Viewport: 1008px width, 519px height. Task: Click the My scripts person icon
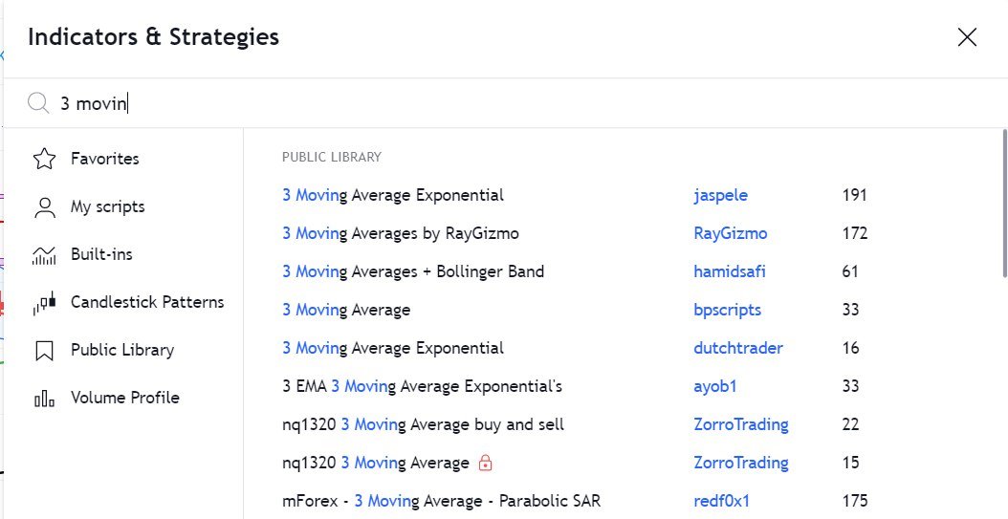[44, 206]
